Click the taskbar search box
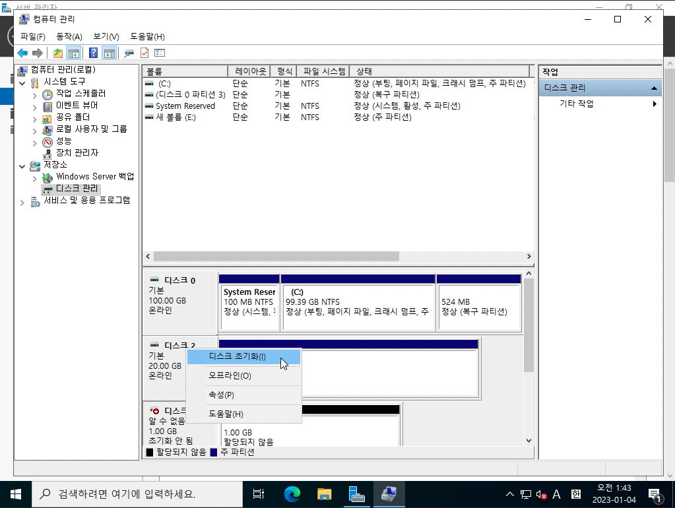This screenshot has height=508, width=675. pos(137,494)
